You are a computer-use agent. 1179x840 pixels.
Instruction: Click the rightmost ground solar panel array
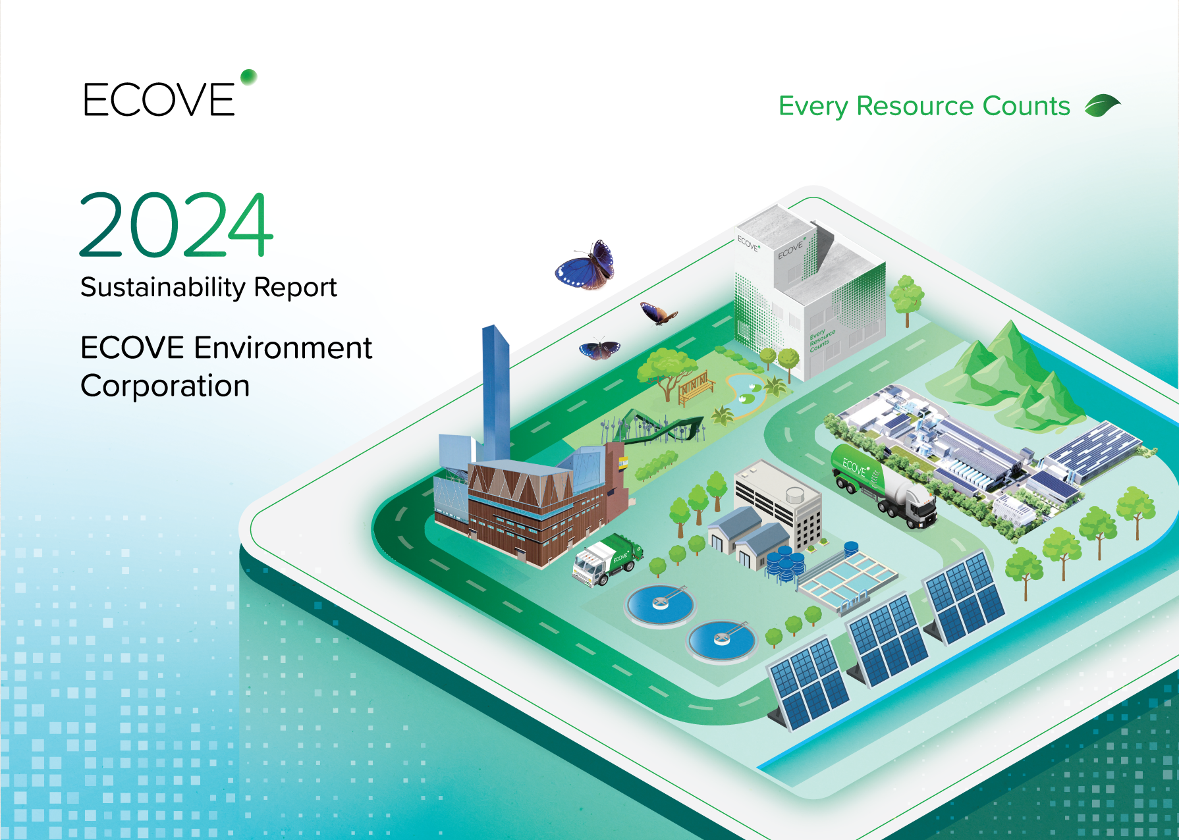point(965,596)
